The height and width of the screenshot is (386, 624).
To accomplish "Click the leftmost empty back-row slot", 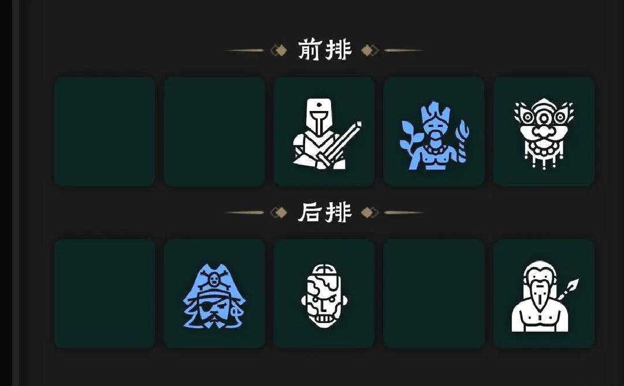I will click(104, 294).
